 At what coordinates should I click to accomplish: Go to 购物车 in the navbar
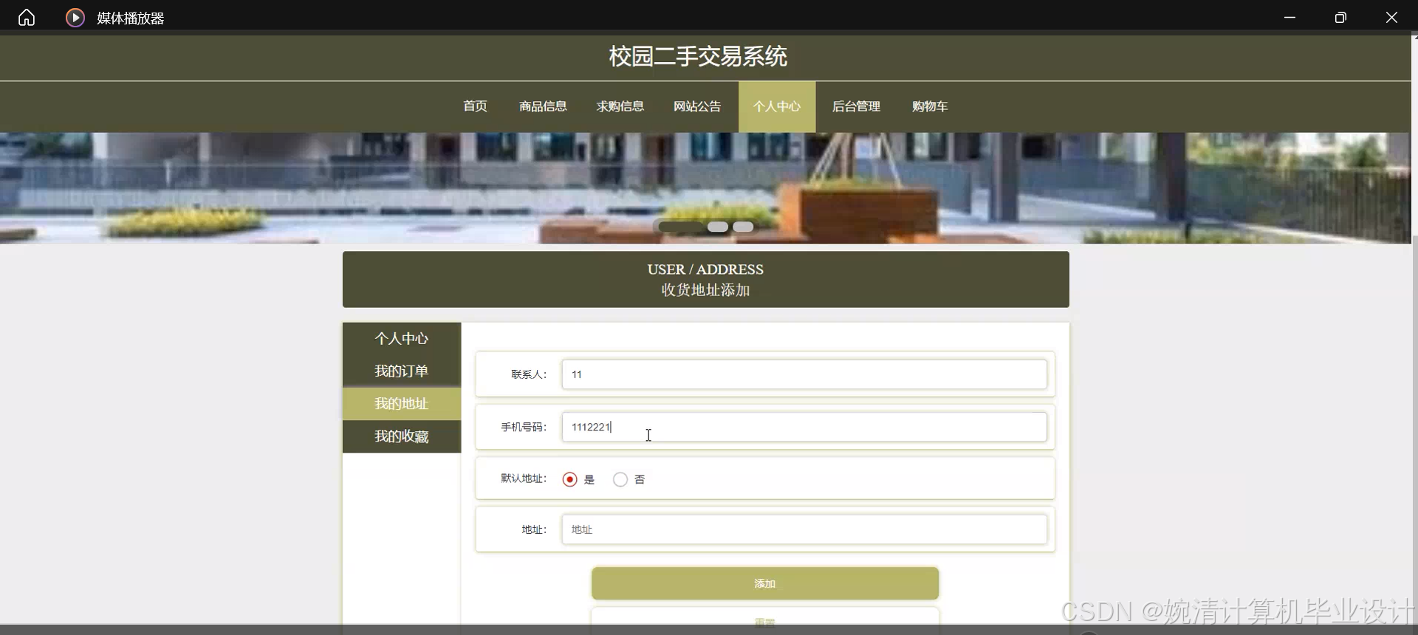coord(930,106)
